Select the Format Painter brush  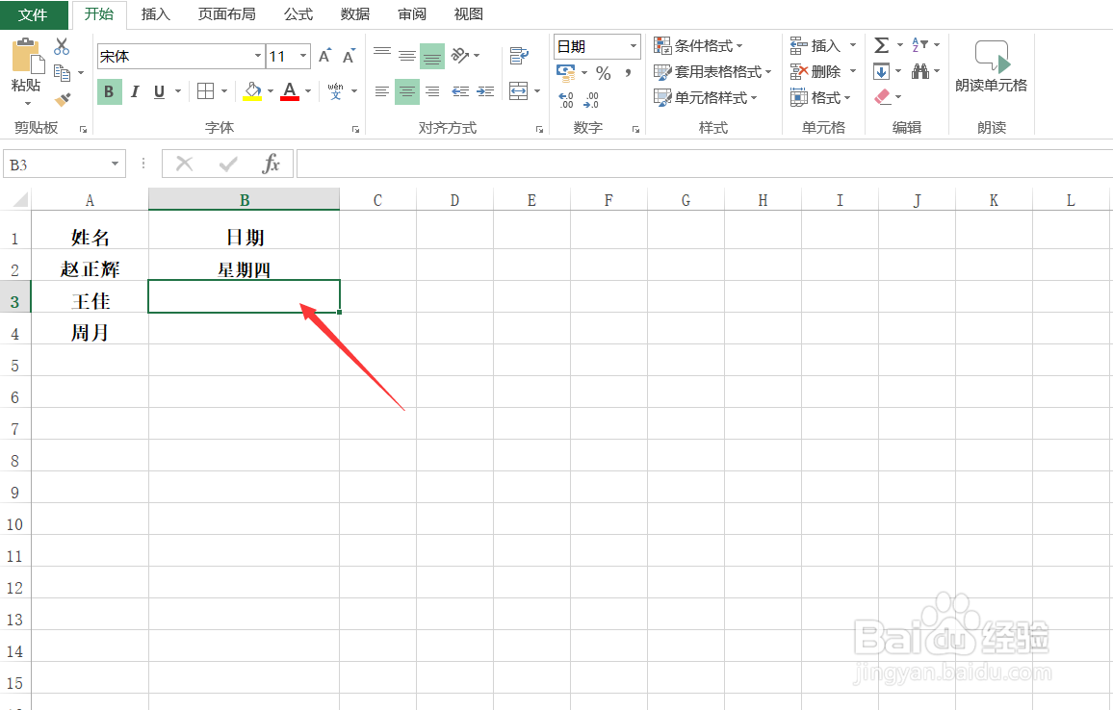[x=63, y=99]
